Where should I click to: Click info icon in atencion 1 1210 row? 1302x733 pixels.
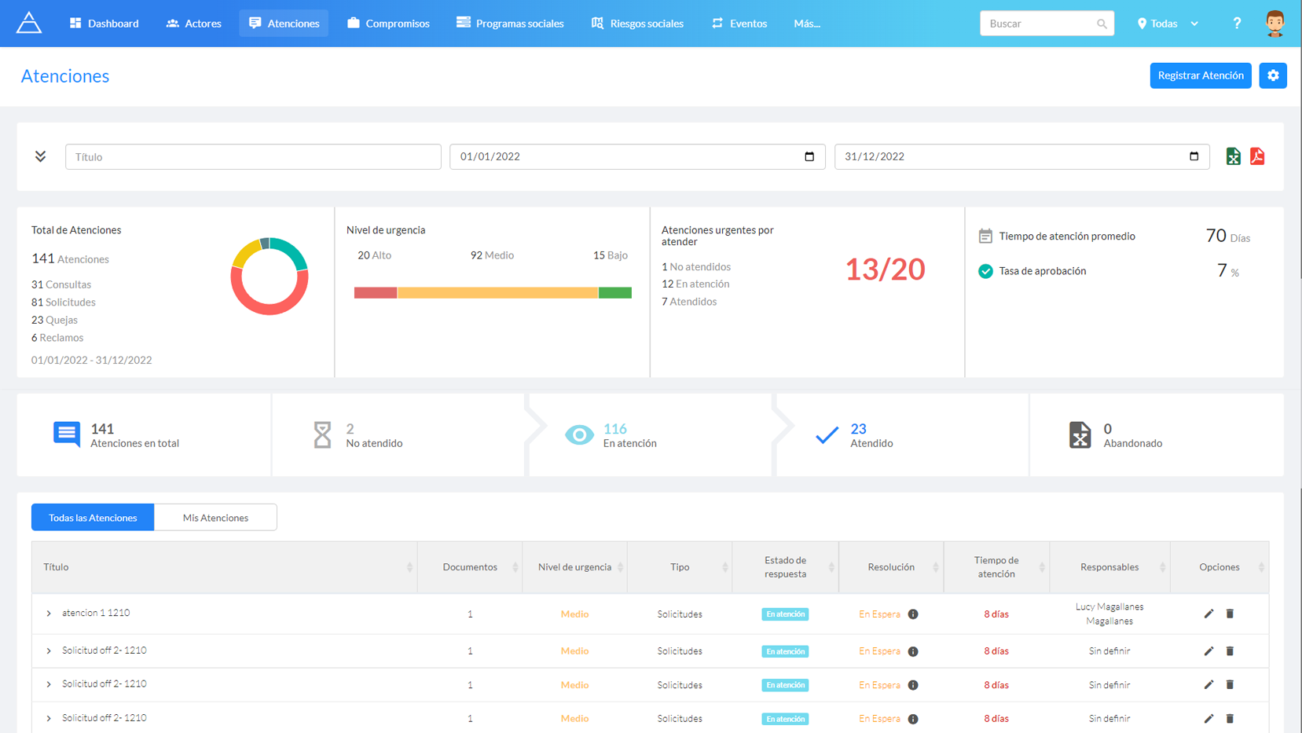(913, 614)
